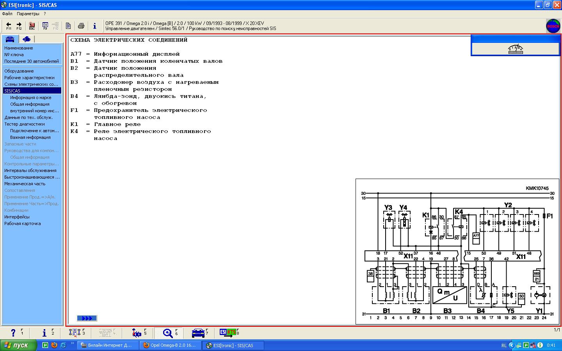This screenshot has height=351, width=562.
Task: Click the taskbar clock 0:41
Action: pyautogui.click(x=551, y=346)
